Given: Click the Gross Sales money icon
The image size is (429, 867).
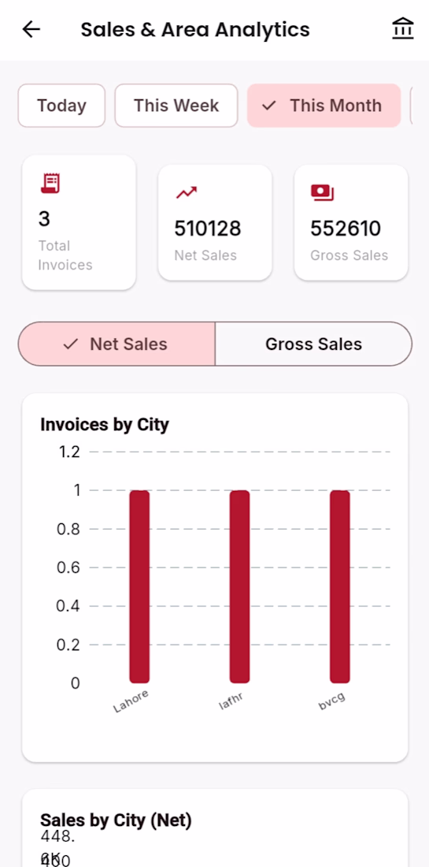Looking at the screenshot, I should [x=323, y=192].
